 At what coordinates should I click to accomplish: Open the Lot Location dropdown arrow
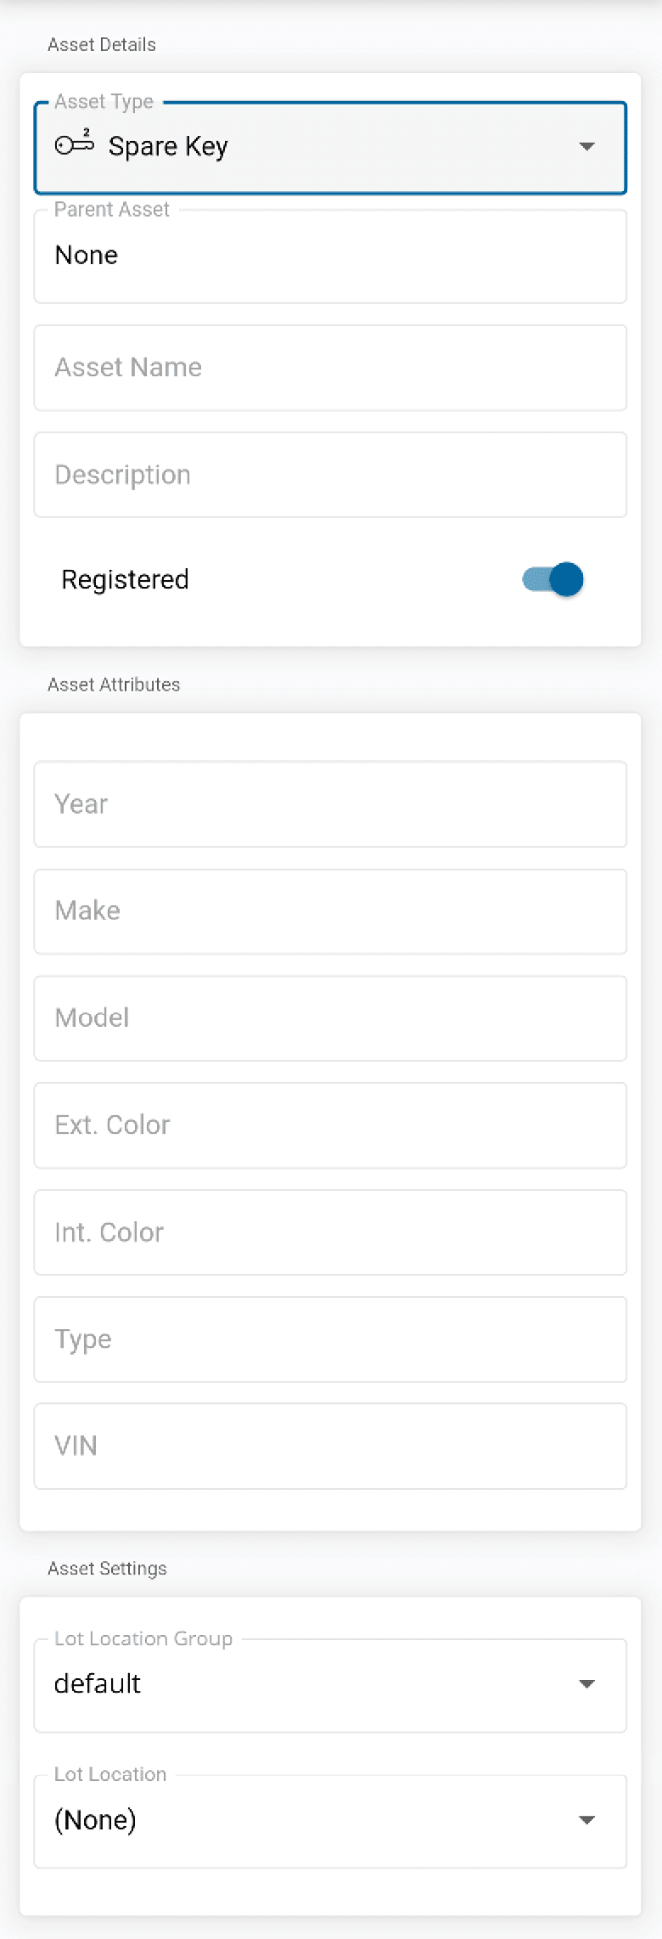(x=586, y=1820)
